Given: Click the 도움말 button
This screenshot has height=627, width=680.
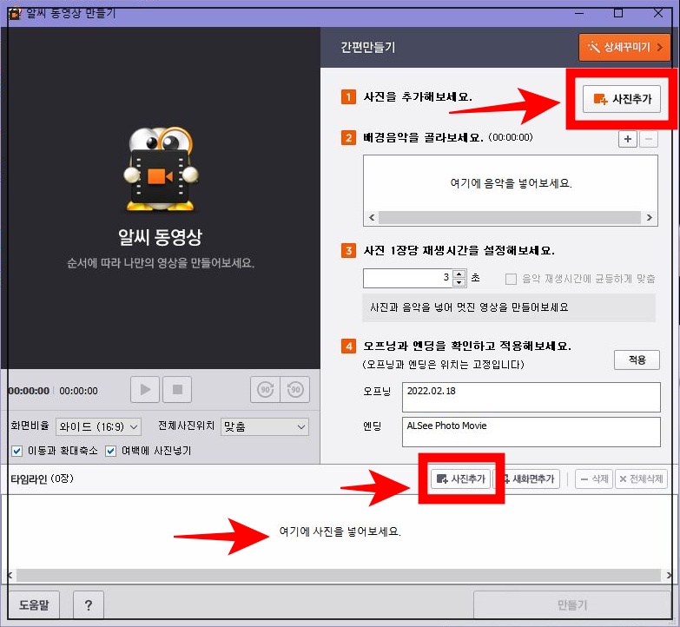Looking at the screenshot, I should tap(34, 604).
